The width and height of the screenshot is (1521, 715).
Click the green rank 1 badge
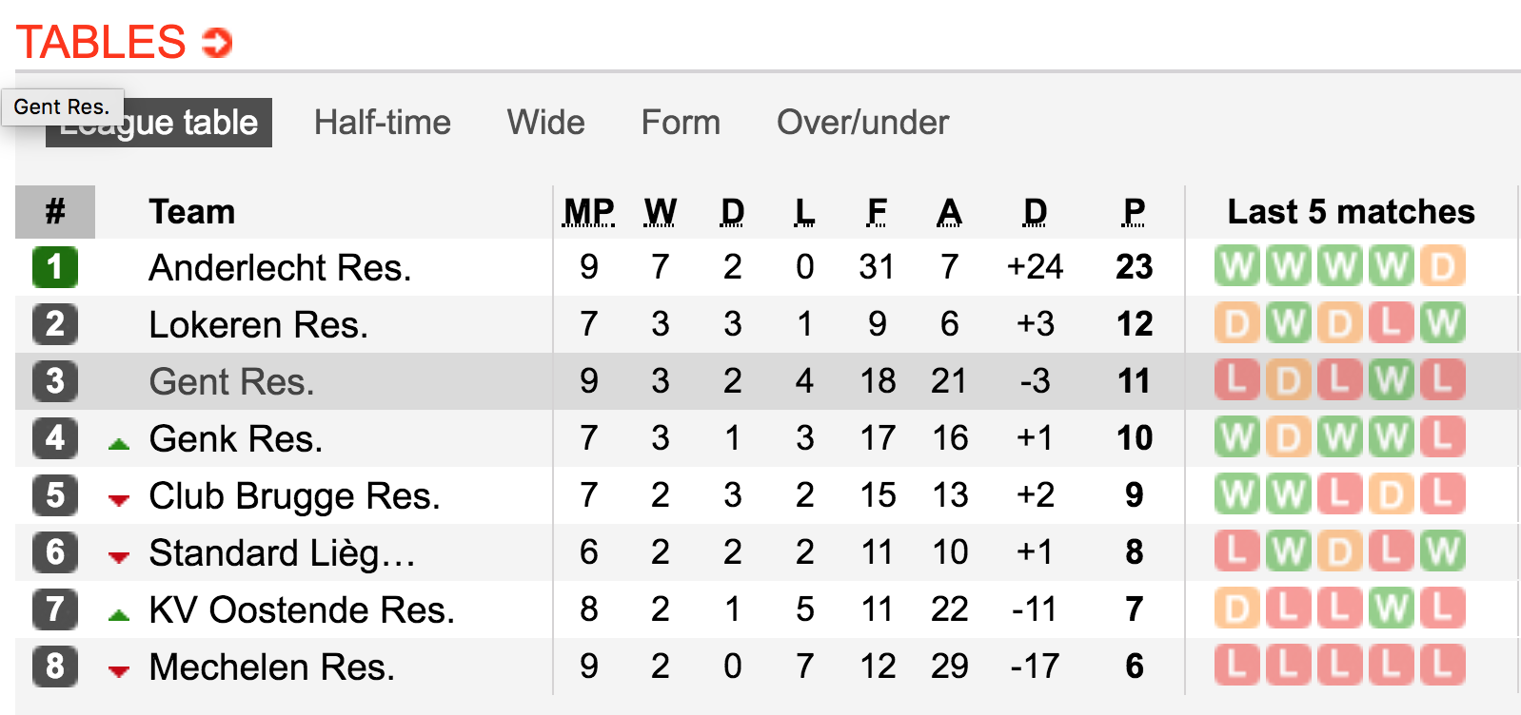[x=55, y=266]
